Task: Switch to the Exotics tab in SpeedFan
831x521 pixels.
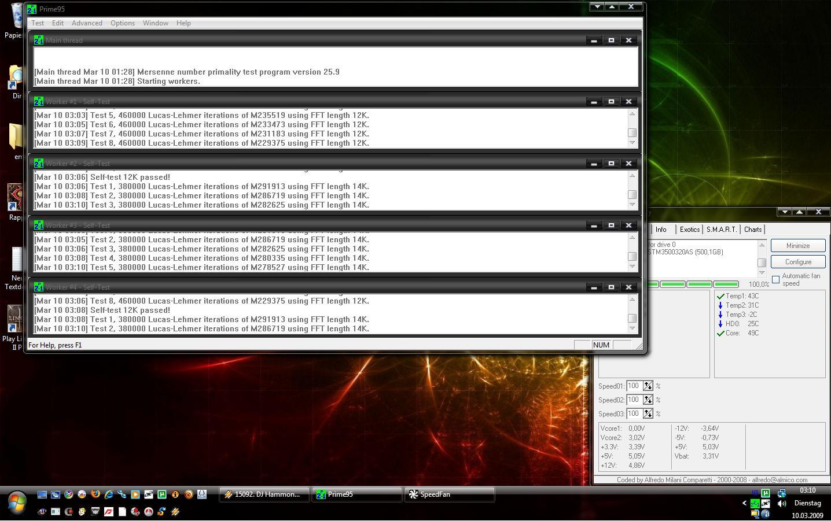Action: point(689,230)
